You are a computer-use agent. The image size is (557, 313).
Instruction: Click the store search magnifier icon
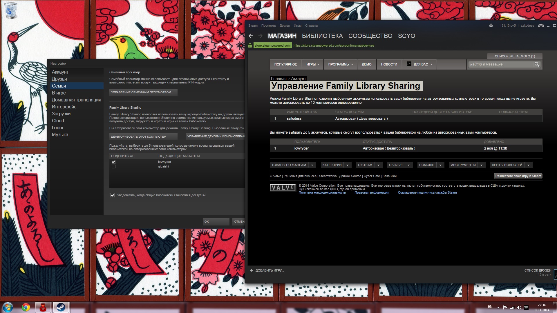537,64
